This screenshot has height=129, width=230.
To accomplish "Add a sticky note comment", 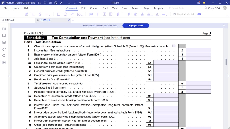I will pos(91,14).
